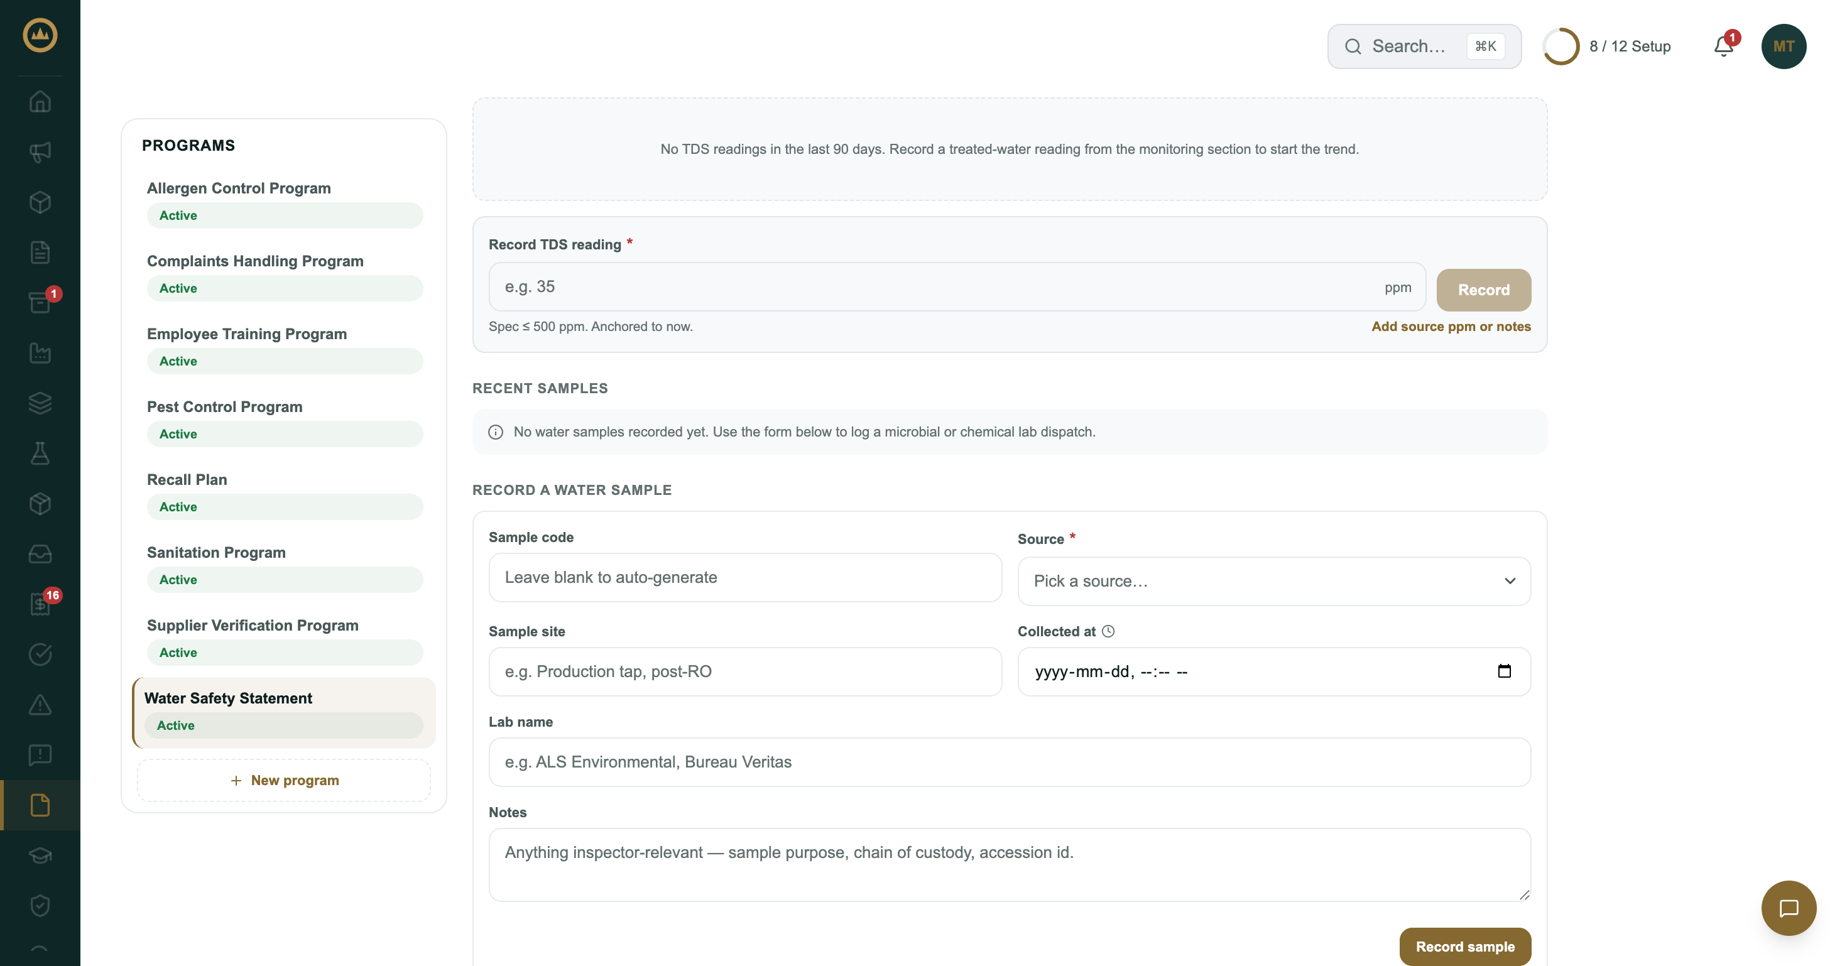Screen dimensions: 1847x966
Task: Open the Supplier Verification Program
Action: tap(285, 640)
